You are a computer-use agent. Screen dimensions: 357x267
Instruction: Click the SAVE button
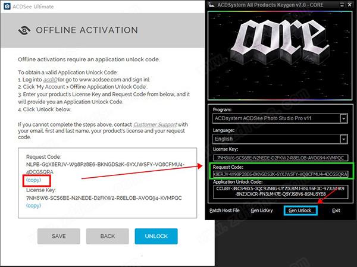coord(59,236)
